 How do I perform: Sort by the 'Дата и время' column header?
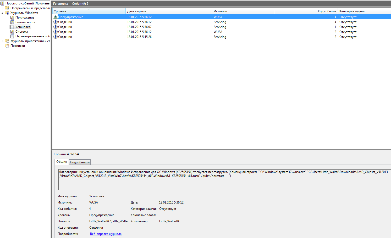pyautogui.click(x=169, y=11)
